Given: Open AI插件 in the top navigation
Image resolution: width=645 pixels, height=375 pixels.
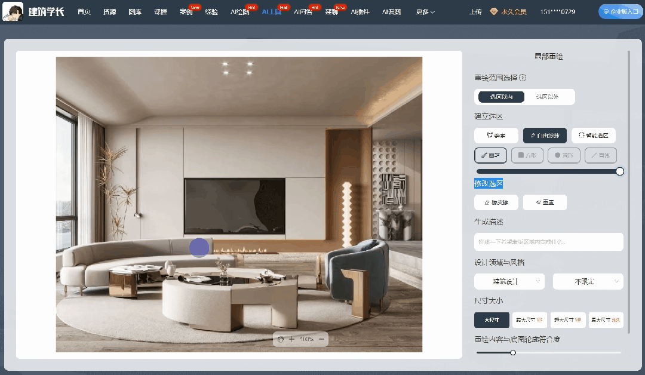Looking at the screenshot, I should click(360, 12).
